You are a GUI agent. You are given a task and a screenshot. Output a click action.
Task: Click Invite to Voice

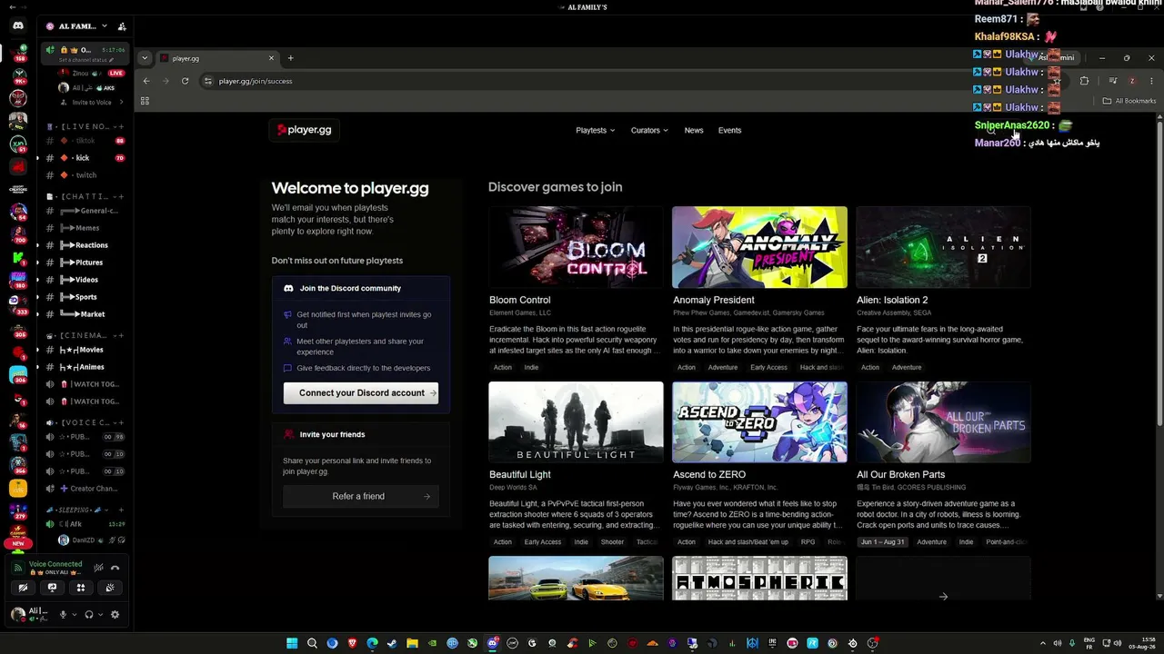tap(91, 103)
